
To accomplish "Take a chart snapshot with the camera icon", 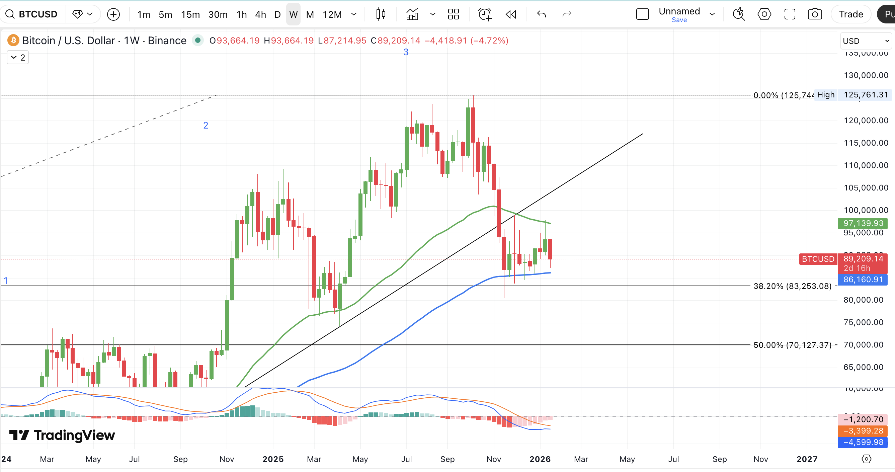I will 814,14.
